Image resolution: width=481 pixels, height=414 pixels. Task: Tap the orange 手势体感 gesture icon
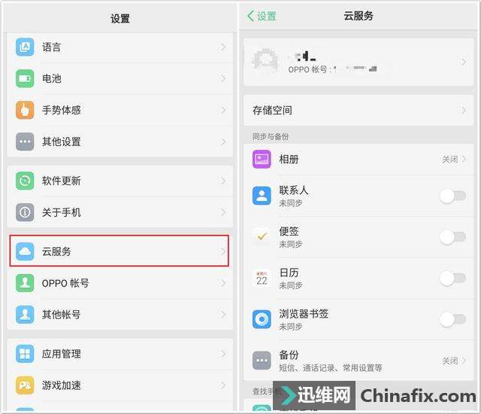(x=25, y=110)
